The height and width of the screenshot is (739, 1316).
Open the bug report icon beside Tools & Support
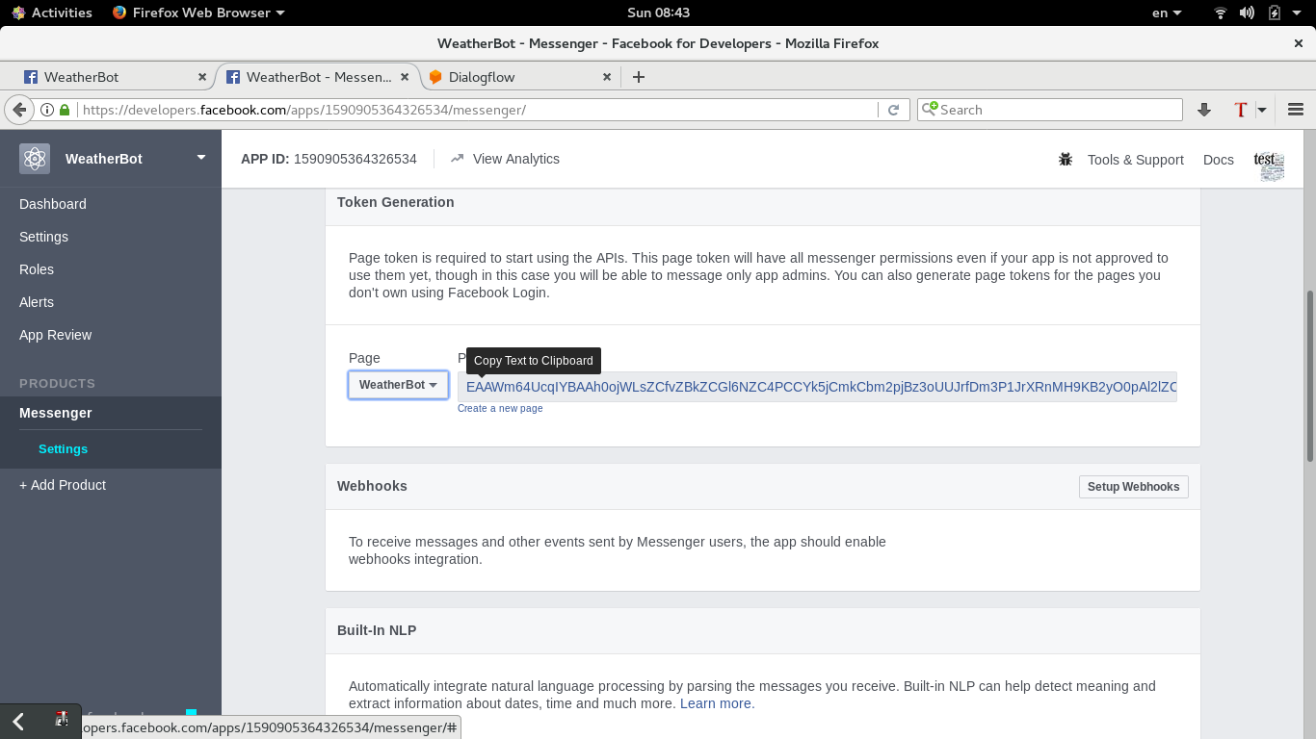[1066, 160]
